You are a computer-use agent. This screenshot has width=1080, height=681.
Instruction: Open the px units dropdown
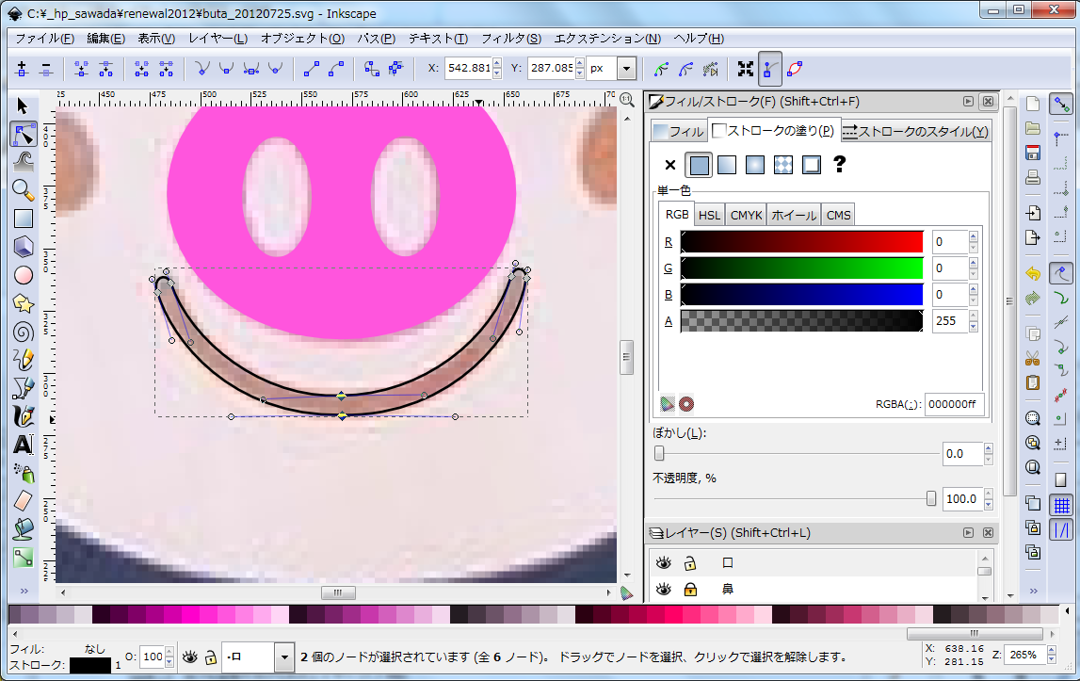pos(626,68)
